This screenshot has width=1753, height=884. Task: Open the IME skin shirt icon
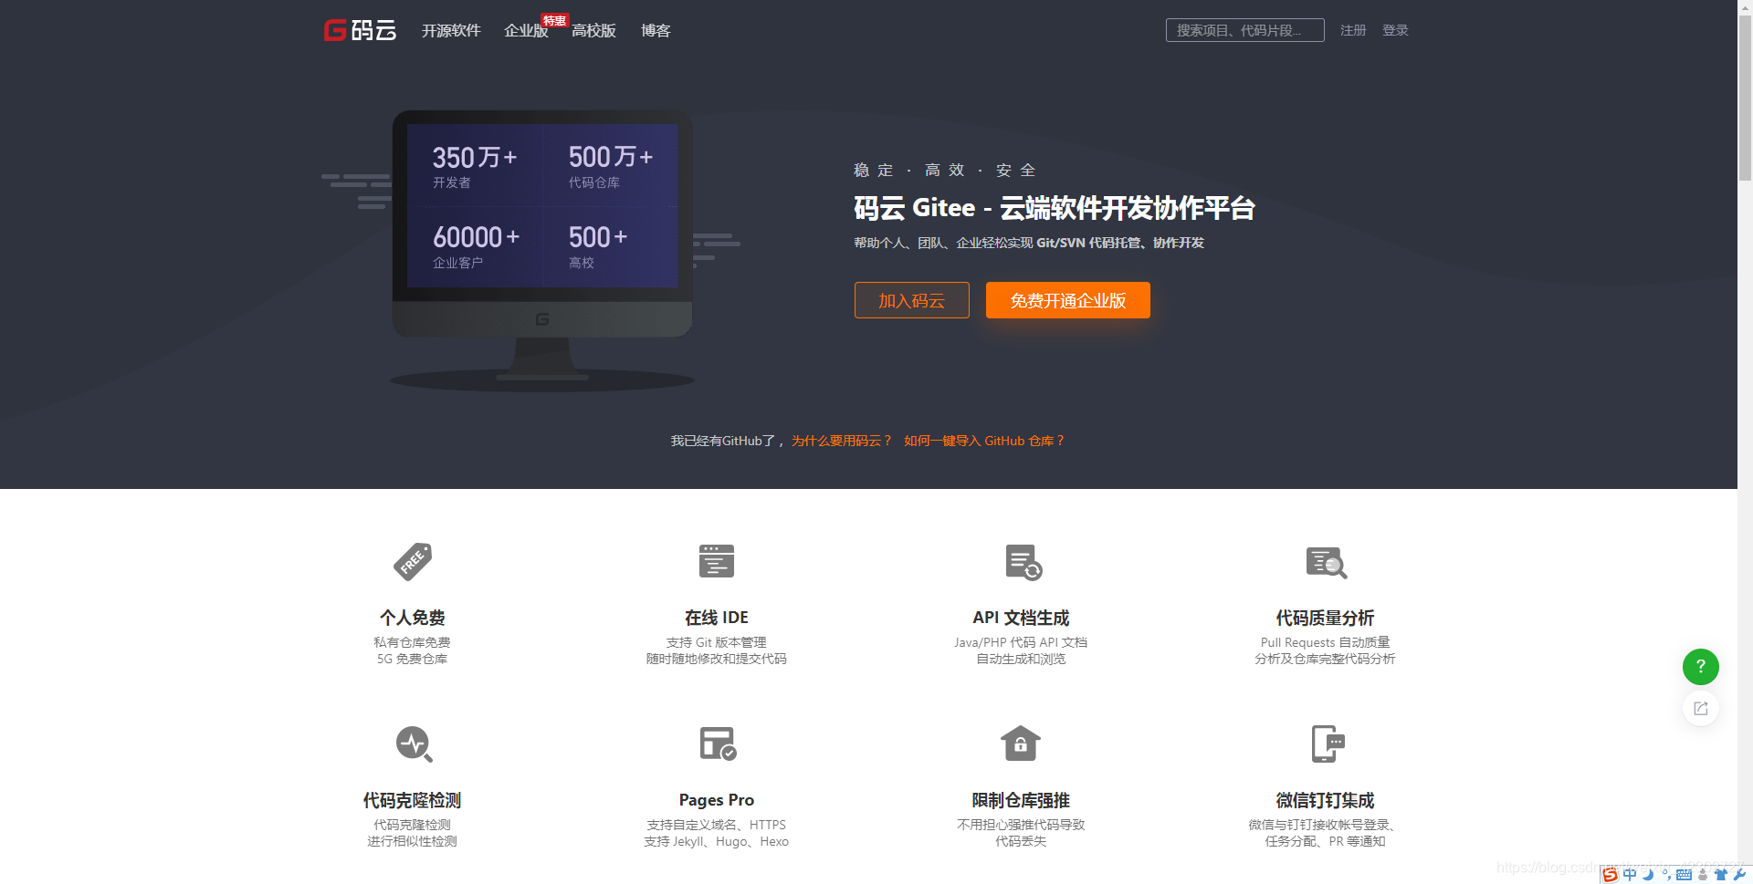pyautogui.click(x=1721, y=874)
